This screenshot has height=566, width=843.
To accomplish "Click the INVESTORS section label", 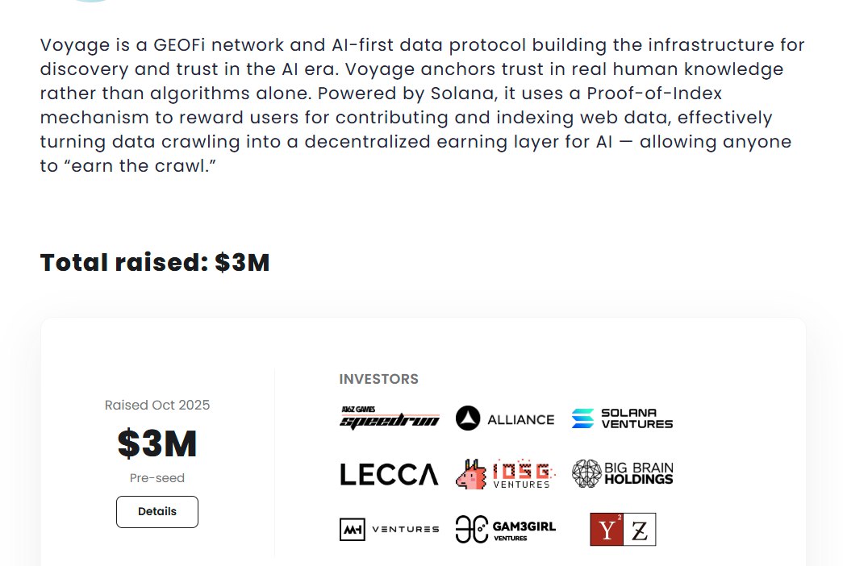I will point(378,379).
